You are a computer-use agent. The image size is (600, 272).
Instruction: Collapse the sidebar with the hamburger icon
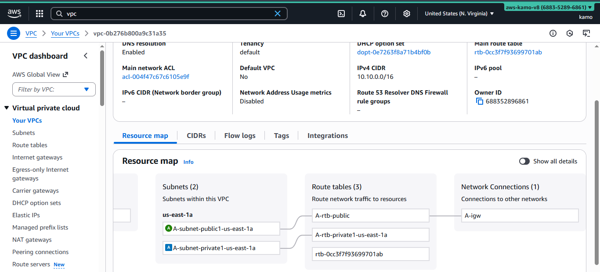(x=14, y=33)
